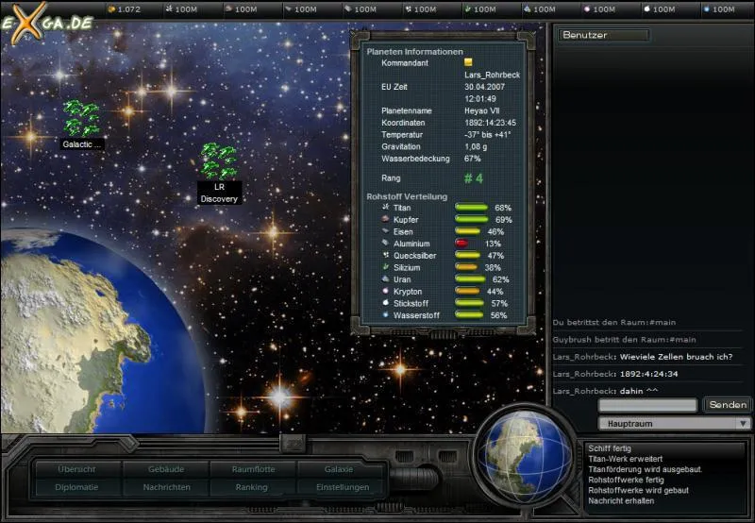
Task: Open the Diplomatie menu
Action: (x=77, y=487)
